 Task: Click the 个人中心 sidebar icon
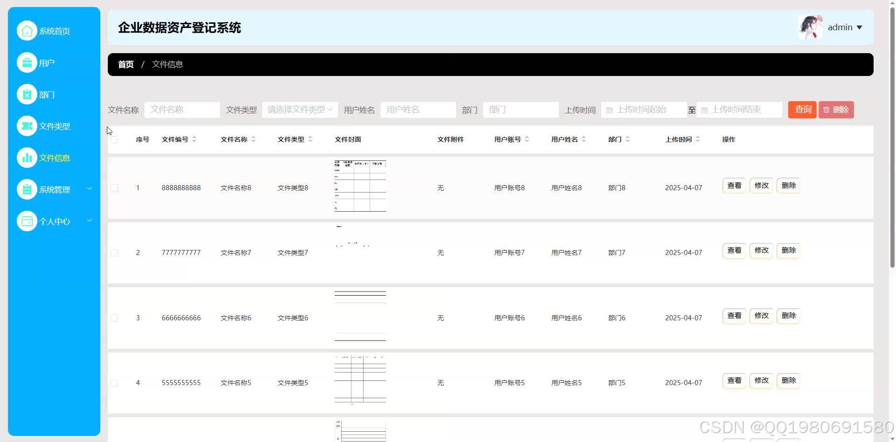(x=27, y=221)
